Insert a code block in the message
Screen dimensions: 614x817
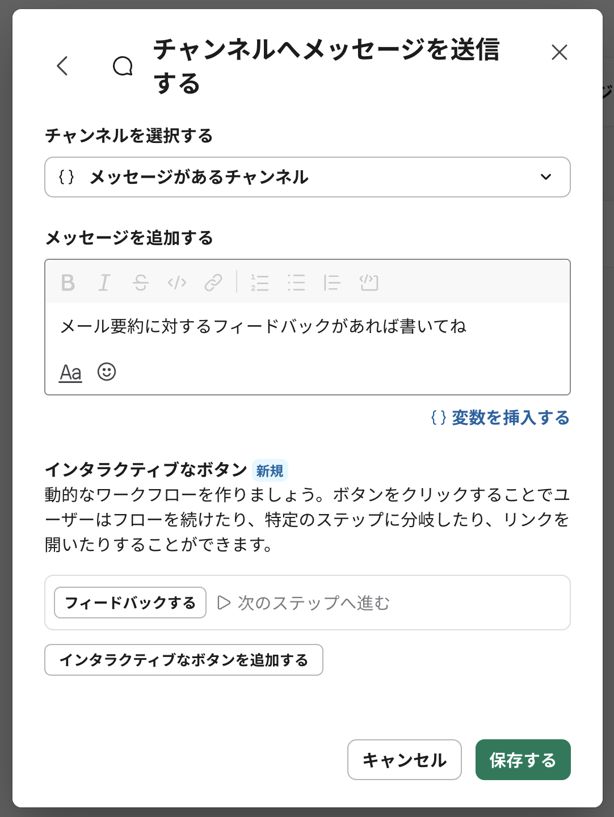(369, 283)
